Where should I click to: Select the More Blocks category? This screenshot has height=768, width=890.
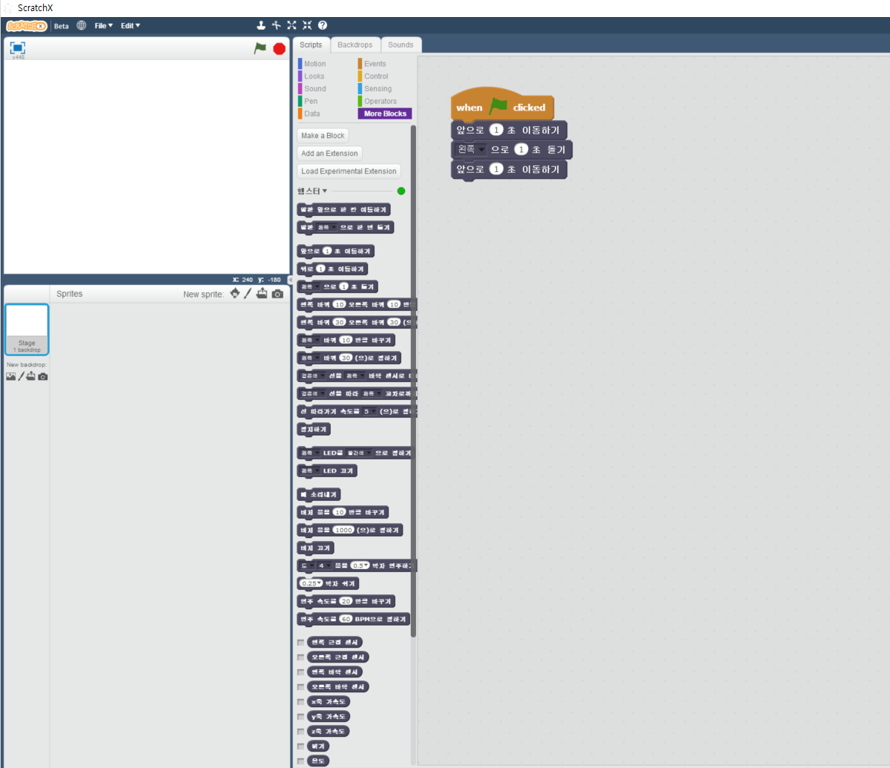[x=385, y=114]
